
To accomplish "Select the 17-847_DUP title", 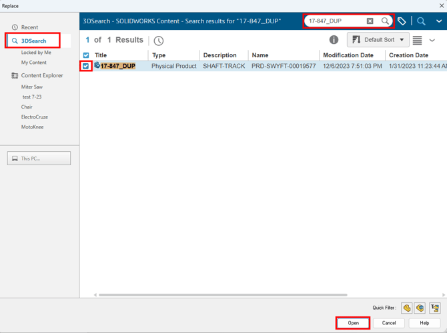I will coord(117,66).
